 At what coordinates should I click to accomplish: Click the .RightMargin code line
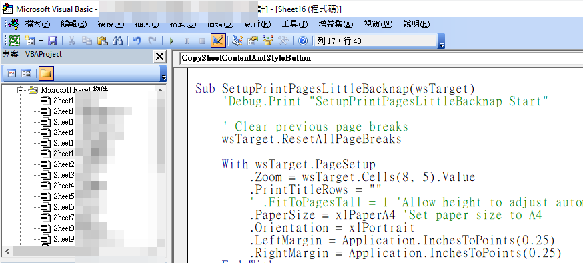coord(406,253)
